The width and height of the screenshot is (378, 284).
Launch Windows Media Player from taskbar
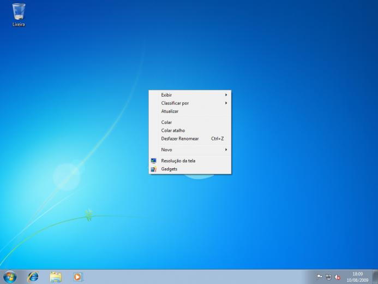point(77,277)
